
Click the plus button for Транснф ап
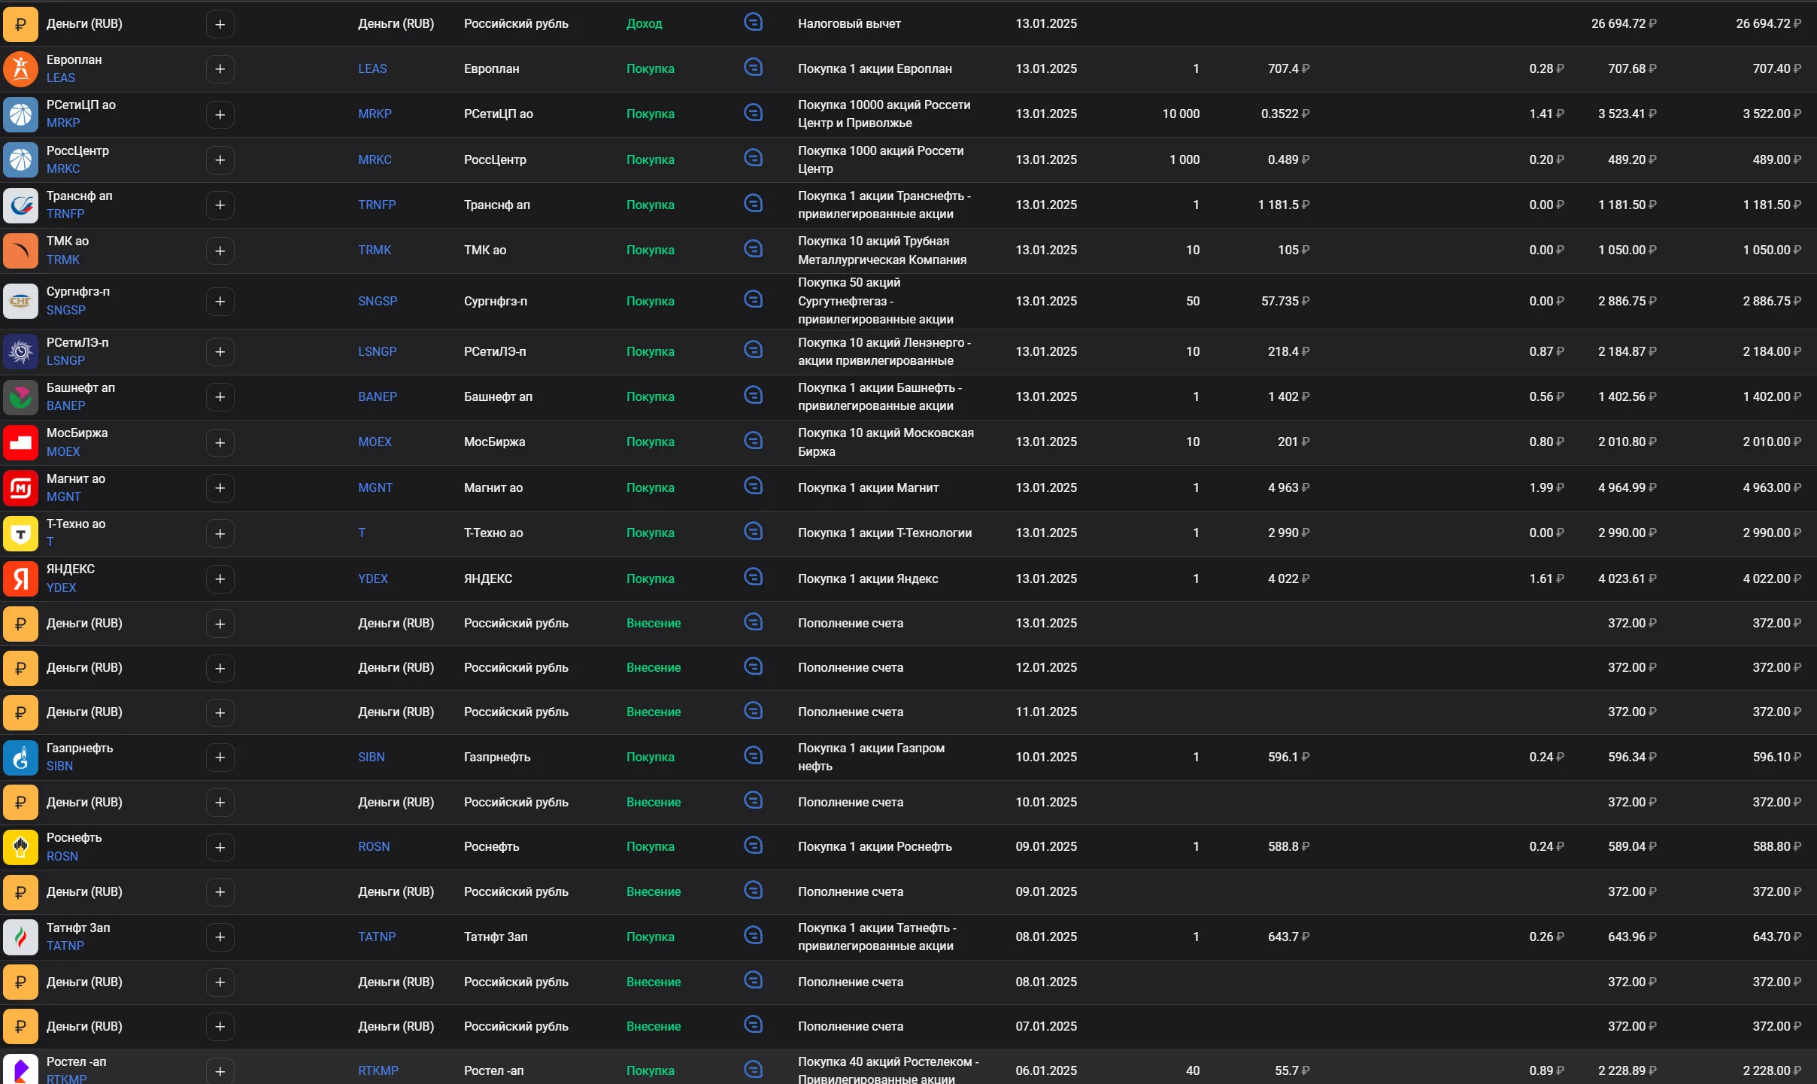pyautogui.click(x=220, y=205)
